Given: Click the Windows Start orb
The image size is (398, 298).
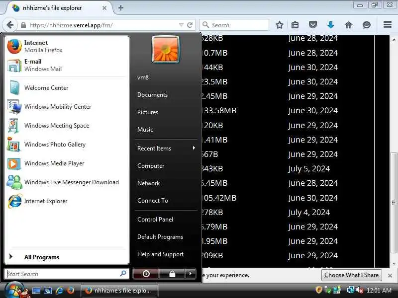Looking at the screenshot, I should (15, 290).
